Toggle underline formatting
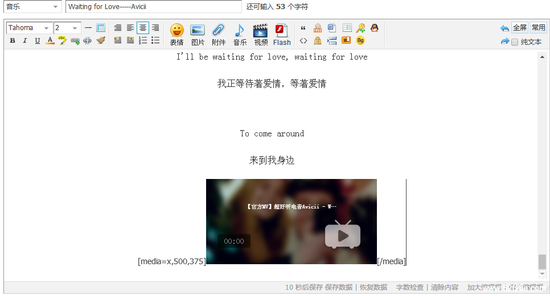 [38, 40]
